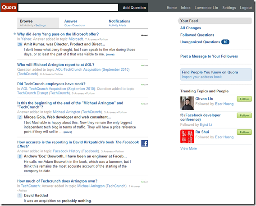
Task: Click Post a Message to Your Followers
Action: coord(209,56)
